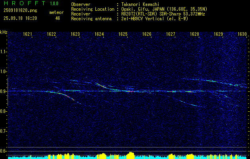Screen dimensions: 250x159
Task: Click the 0.7 kHz axis label
Action: tap(3, 131)
